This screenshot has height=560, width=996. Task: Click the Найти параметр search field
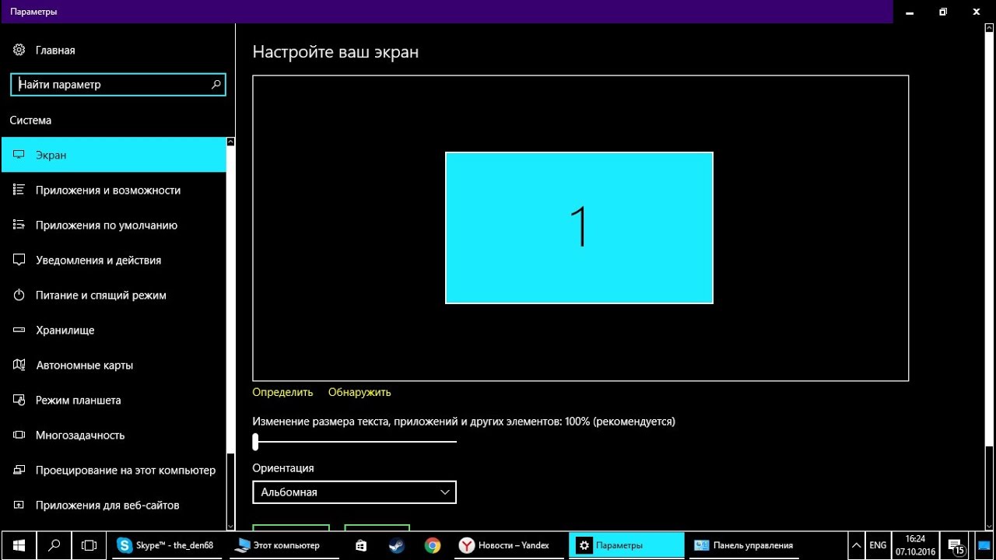[118, 85]
